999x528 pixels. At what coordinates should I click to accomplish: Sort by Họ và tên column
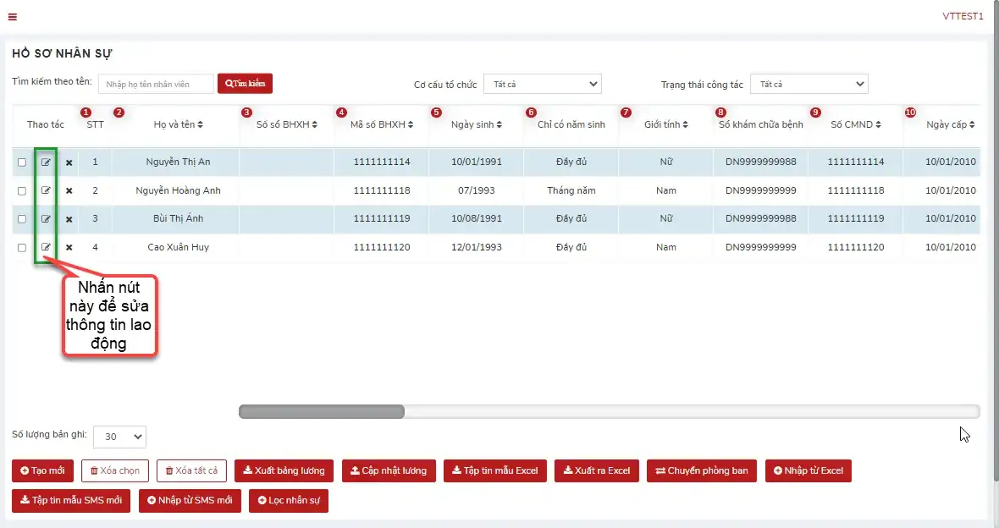click(x=179, y=125)
